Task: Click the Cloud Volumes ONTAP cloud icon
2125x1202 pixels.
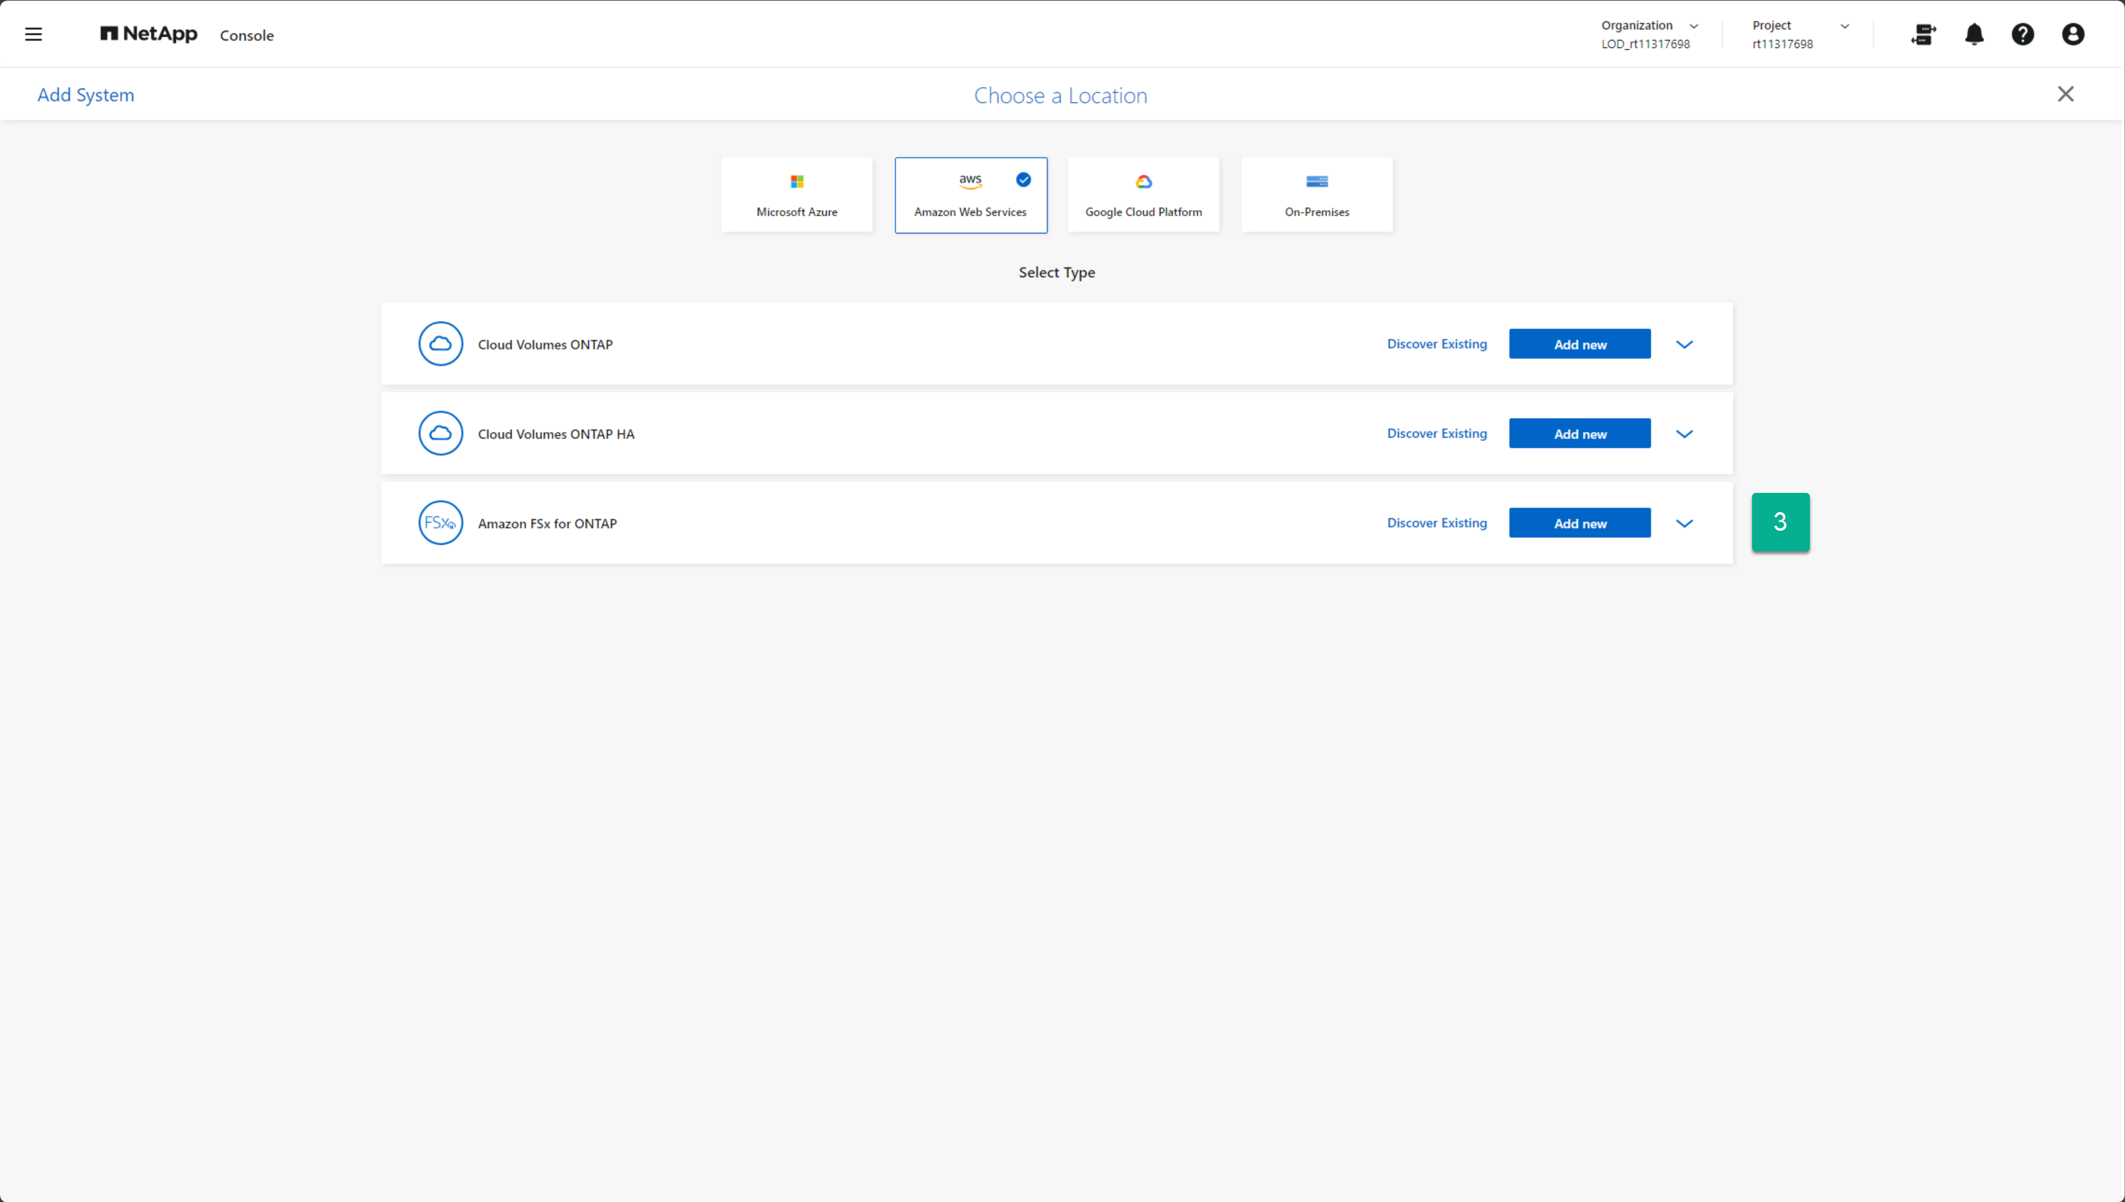Action: (440, 344)
